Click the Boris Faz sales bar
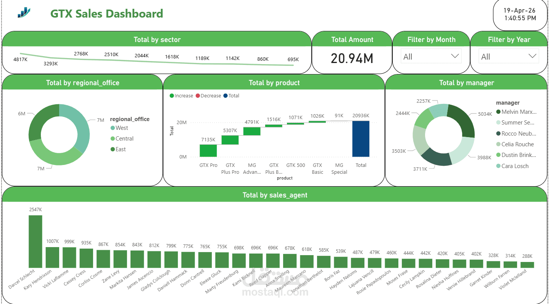Viewport: 551px width, 304px height. (x=341, y=262)
